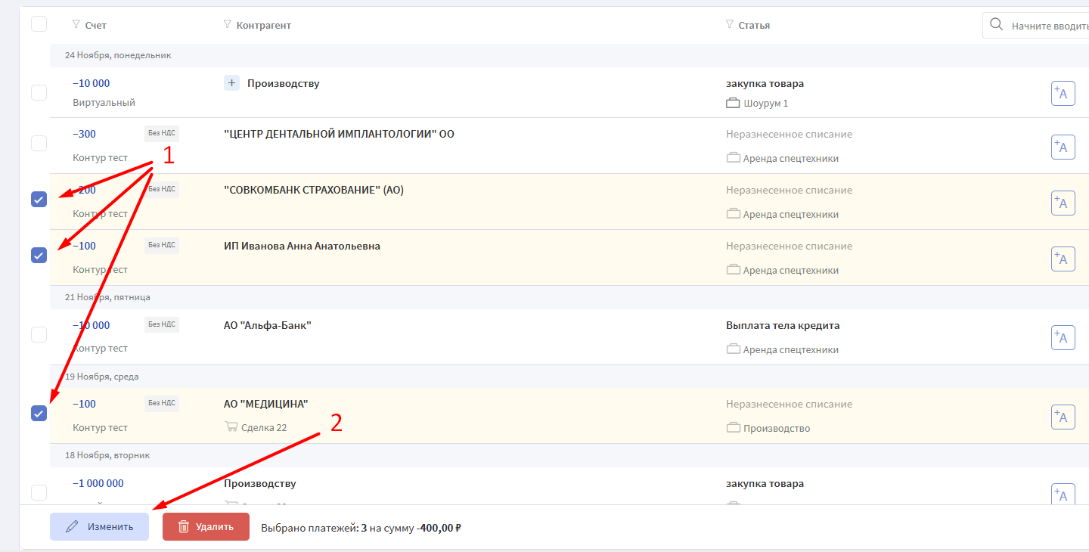
Task: Click the +A icon for АО Альфа-Банк row
Action: (1063, 337)
